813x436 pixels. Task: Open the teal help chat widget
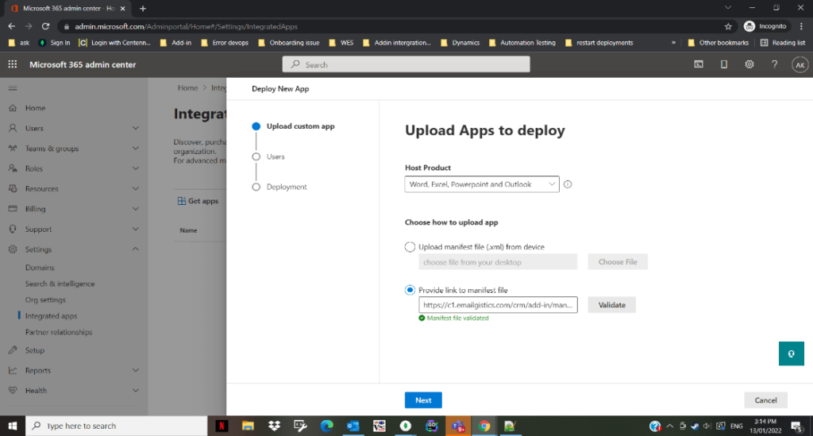click(x=792, y=353)
